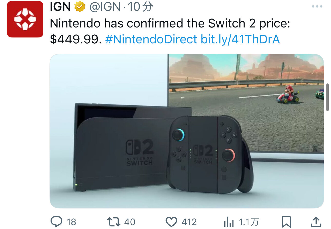
Task: Open the share upload icon
Action: point(316,222)
